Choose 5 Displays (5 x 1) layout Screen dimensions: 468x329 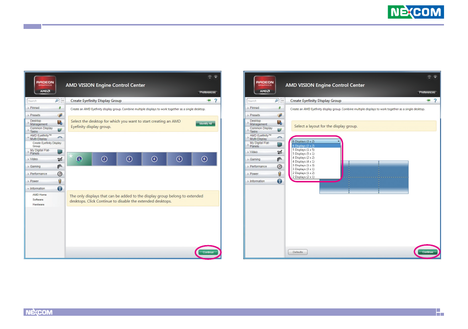point(316,153)
